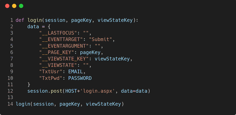Click the viewStateKey parameter on line 1

115,20
